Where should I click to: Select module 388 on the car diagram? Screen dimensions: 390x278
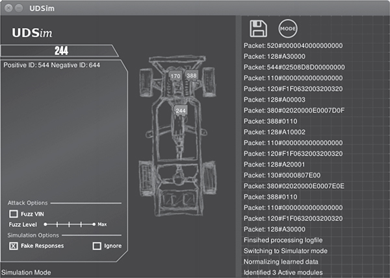pyautogui.click(x=191, y=76)
